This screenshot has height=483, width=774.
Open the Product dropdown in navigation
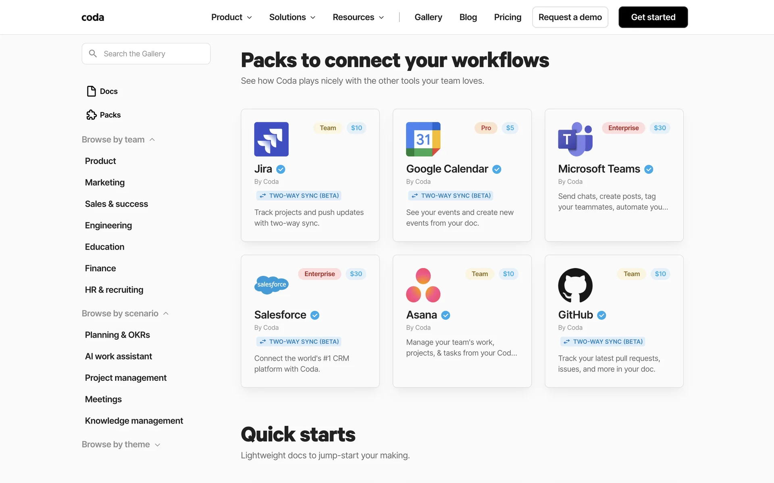[x=231, y=17]
